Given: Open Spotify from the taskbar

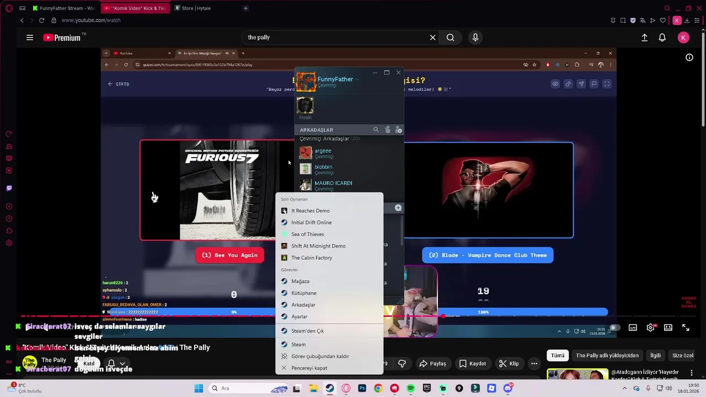Looking at the screenshot, I should [x=410, y=388].
